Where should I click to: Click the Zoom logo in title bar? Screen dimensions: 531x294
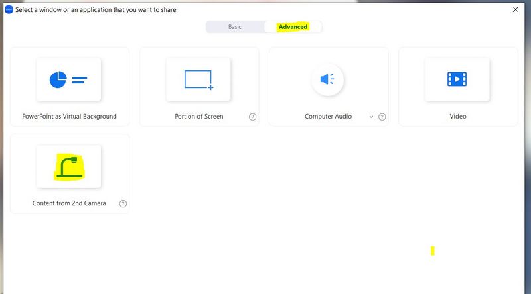tap(9, 9)
